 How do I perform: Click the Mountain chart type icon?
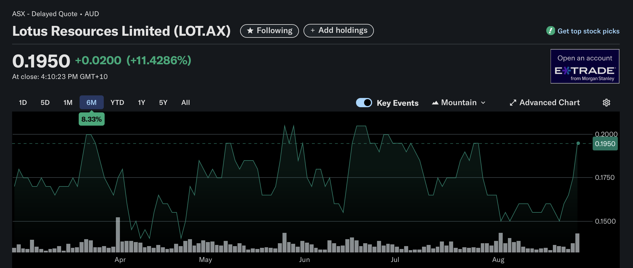pyautogui.click(x=435, y=103)
